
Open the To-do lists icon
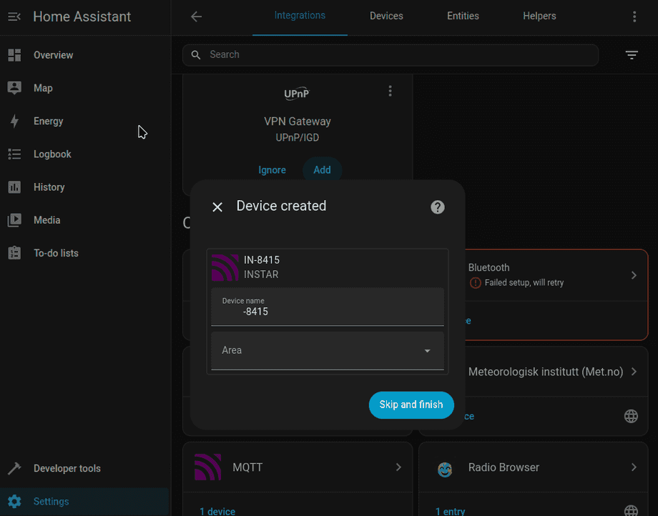[x=14, y=252]
